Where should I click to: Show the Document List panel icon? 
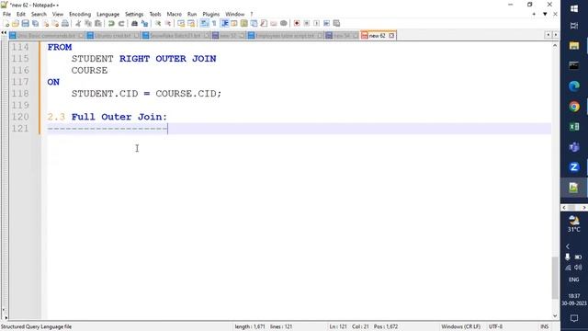tap(254, 23)
